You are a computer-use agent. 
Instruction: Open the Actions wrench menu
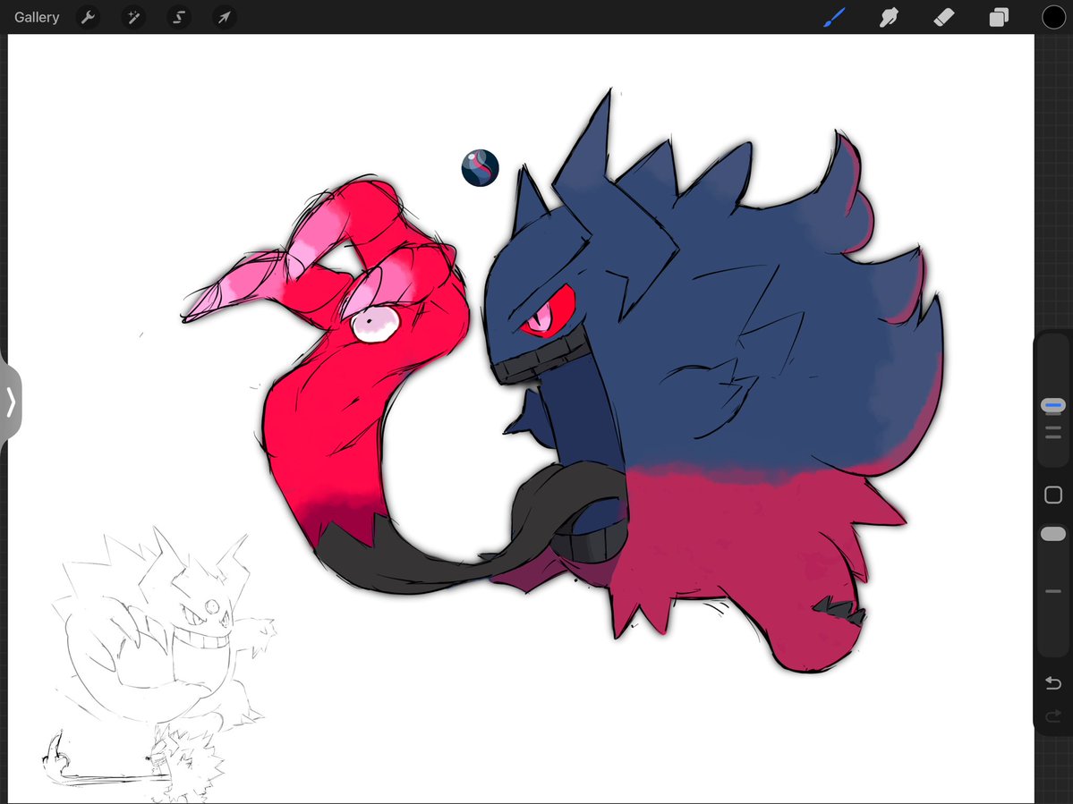coord(88,17)
